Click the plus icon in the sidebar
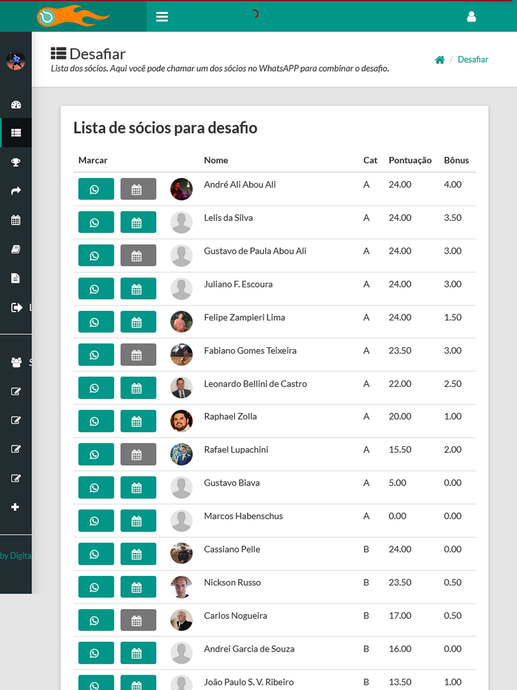517x690 pixels. 15,507
